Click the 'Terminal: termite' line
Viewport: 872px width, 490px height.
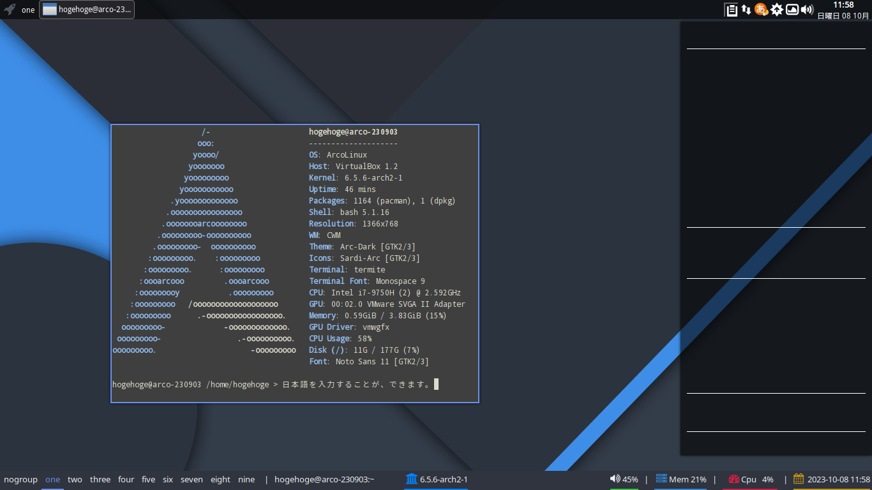pyautogui.click(x=347, y=270)
